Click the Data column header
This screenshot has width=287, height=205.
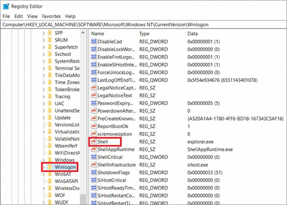[192, 34]
